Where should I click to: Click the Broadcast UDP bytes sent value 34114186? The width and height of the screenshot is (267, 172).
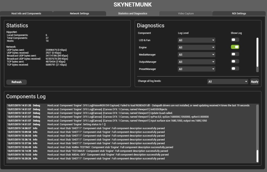click(x=57, y=56)
